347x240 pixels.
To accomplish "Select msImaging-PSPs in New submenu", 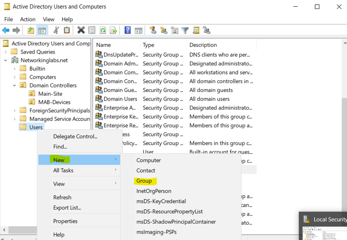I will (181, 232).
